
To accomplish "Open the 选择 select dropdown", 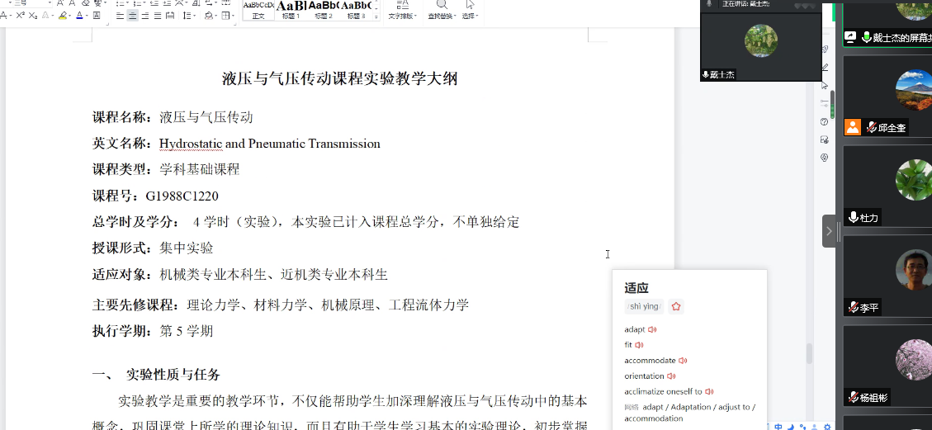I will point(470,11).
